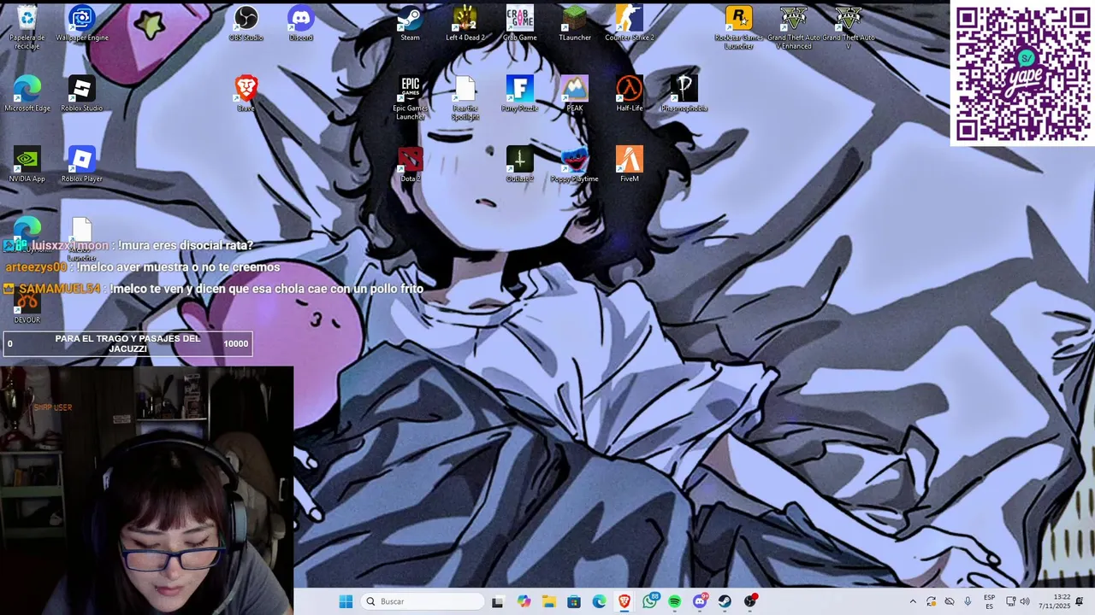Select the Furry Puzzle desktop icon
The image size is (1095, 615).
(520, 94)
